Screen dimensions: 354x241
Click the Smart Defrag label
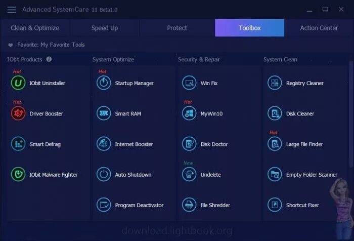coord(45,144)
